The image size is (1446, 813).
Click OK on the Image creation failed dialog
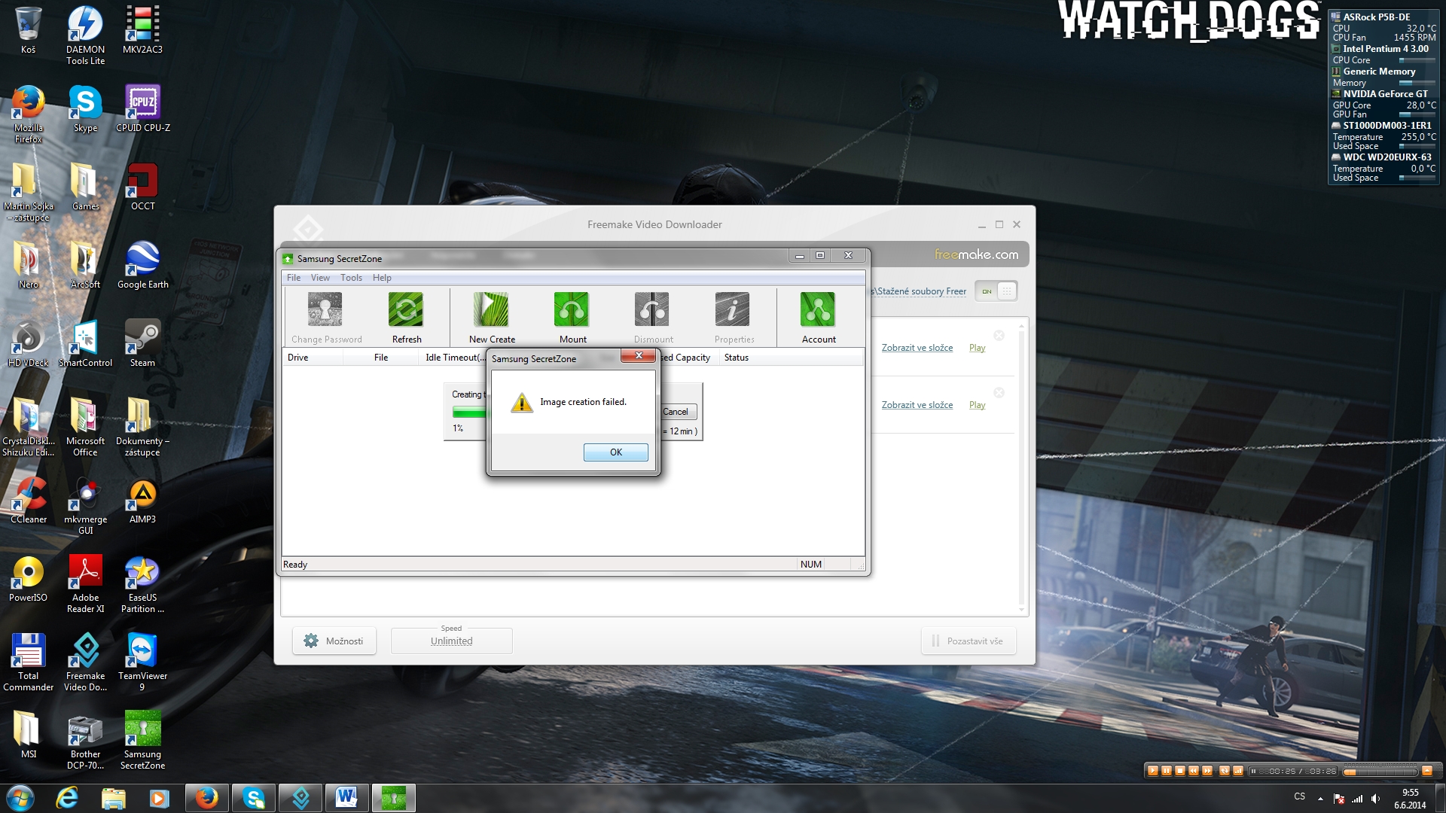[615, 452]
